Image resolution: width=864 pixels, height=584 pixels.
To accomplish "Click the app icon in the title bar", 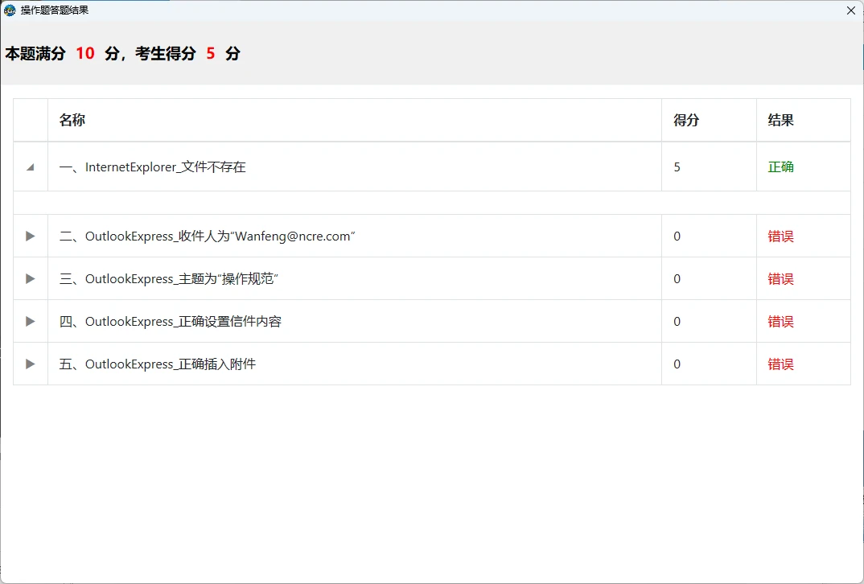I will (x=10, y=10).
